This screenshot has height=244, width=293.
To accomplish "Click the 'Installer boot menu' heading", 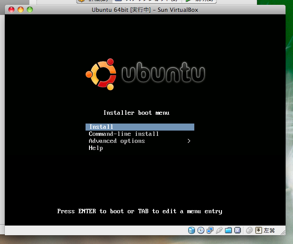I will pyautogui.click(x=136, y=113).
